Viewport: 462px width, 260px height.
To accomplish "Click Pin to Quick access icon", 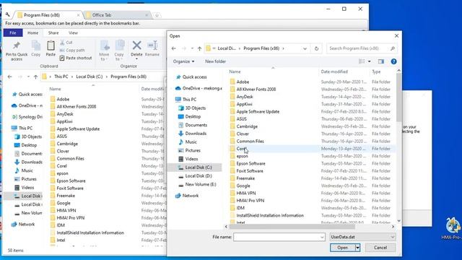I will tap(17, 45).
